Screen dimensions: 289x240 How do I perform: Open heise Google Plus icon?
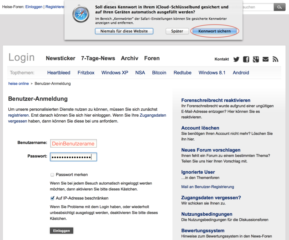256,59
